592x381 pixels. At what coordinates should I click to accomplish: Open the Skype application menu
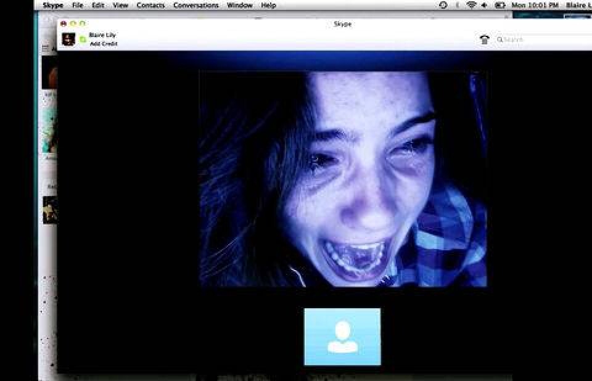point(52,6)
